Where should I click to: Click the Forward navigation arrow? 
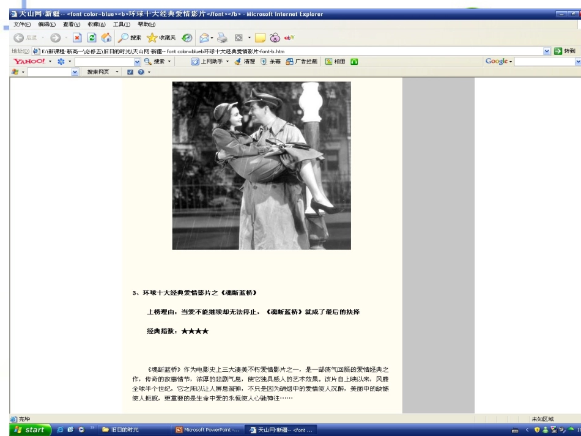point(55,38)
